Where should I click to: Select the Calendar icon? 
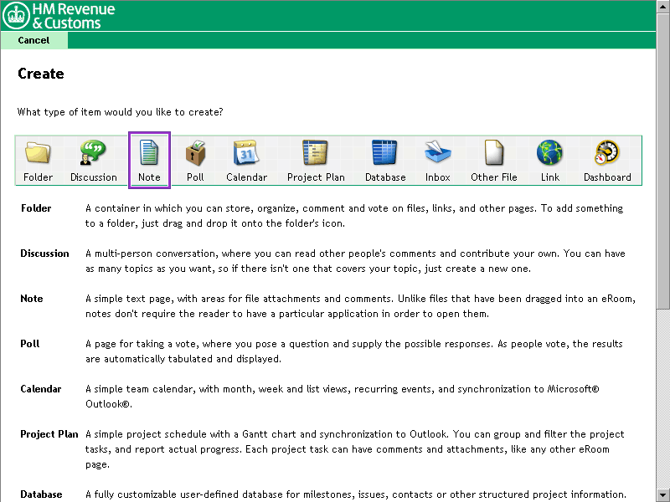click(246, 153)
